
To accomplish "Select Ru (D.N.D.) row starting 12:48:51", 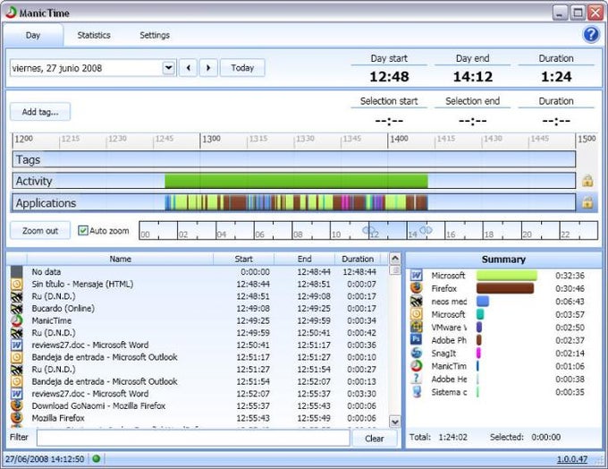I will coord(199,296).
